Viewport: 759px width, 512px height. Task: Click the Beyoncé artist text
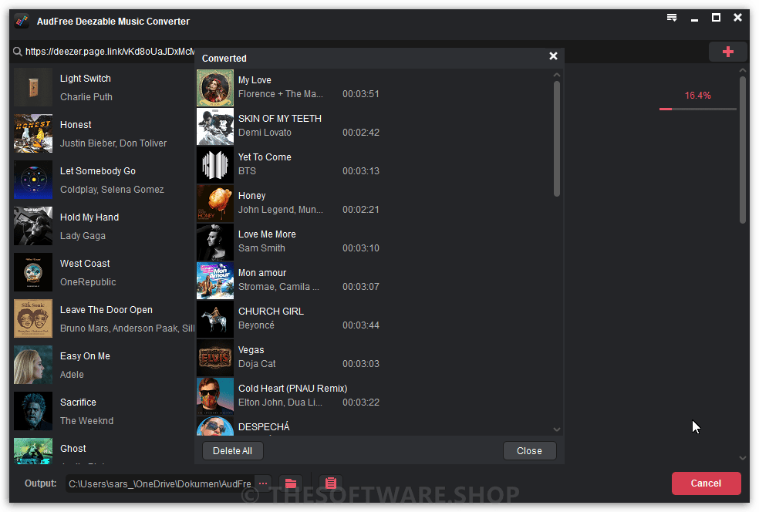(256, 325)
